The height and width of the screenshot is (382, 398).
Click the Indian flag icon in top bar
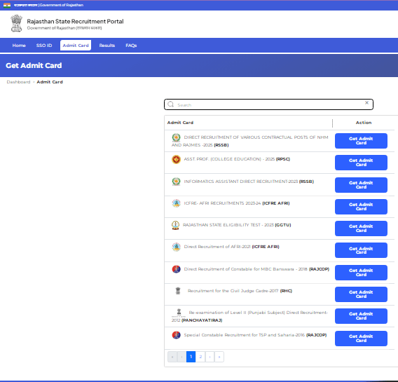coord(7,5)
